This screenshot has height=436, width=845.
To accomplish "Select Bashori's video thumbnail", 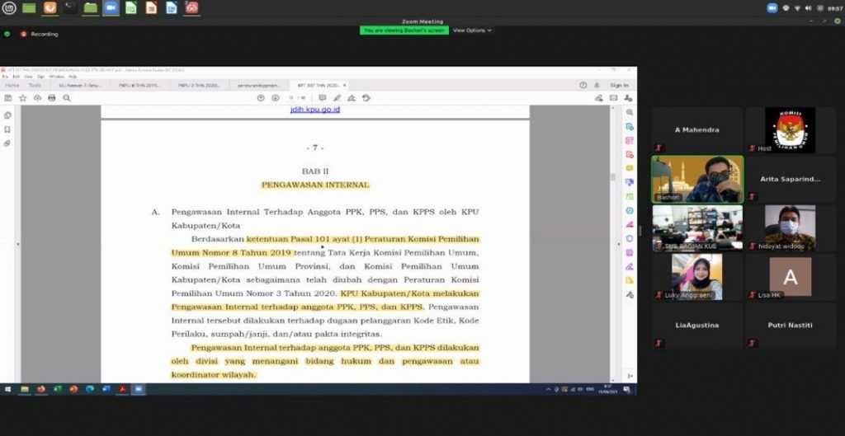I will [x=697, y=179].
